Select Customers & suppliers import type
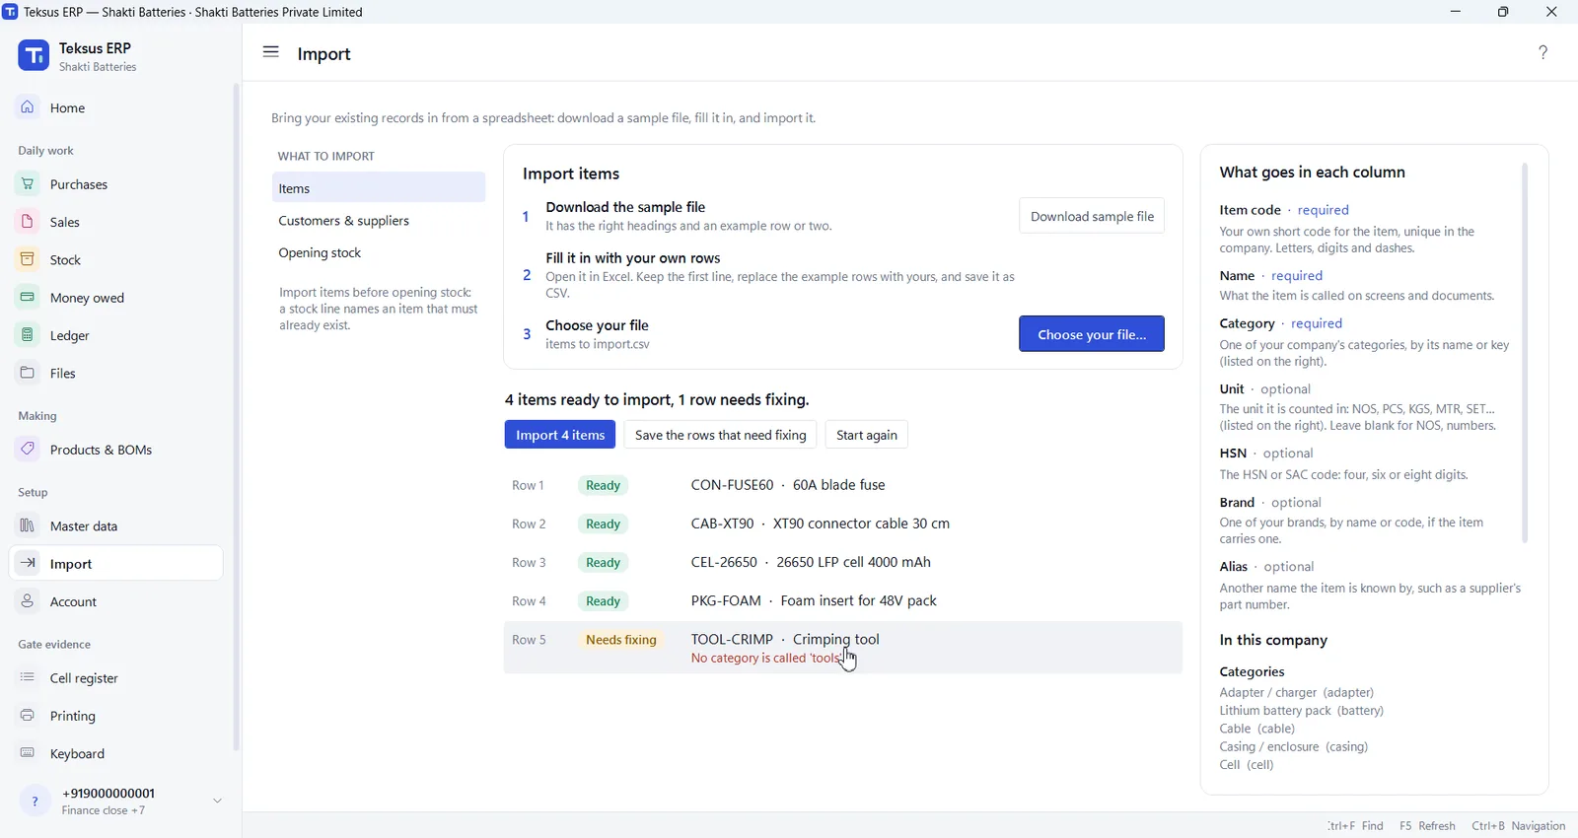Image resolution: width=1578 pixels, height=838 pixels. pyautogui.click(x=379, y=221)
